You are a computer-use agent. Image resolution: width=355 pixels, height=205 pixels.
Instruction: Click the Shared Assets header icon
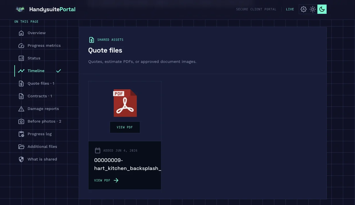pyautogui.click(x=92, y=40)
